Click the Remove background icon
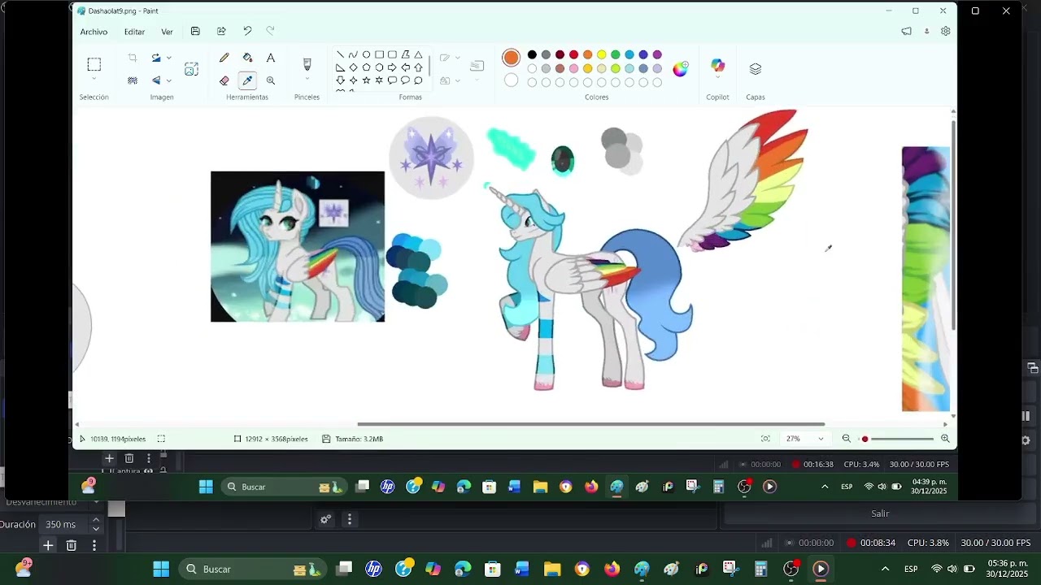This screenshot has height=585, width=1041. 133,80
